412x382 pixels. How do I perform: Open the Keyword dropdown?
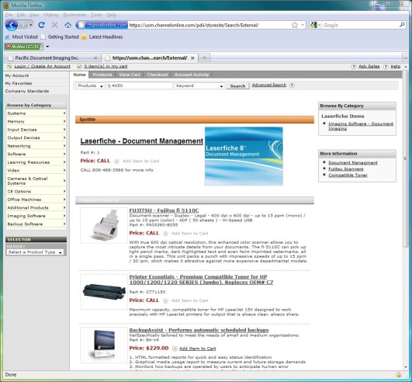(x=199, y=85)
